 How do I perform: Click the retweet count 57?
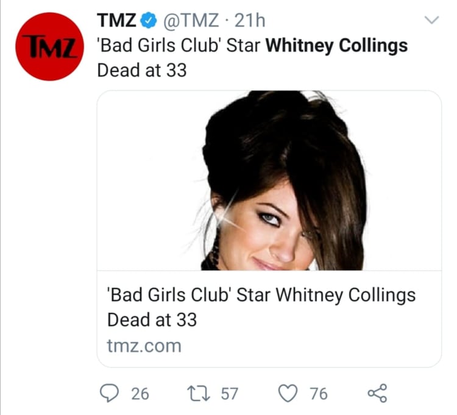pyautogui.click(x=229, y=394)
